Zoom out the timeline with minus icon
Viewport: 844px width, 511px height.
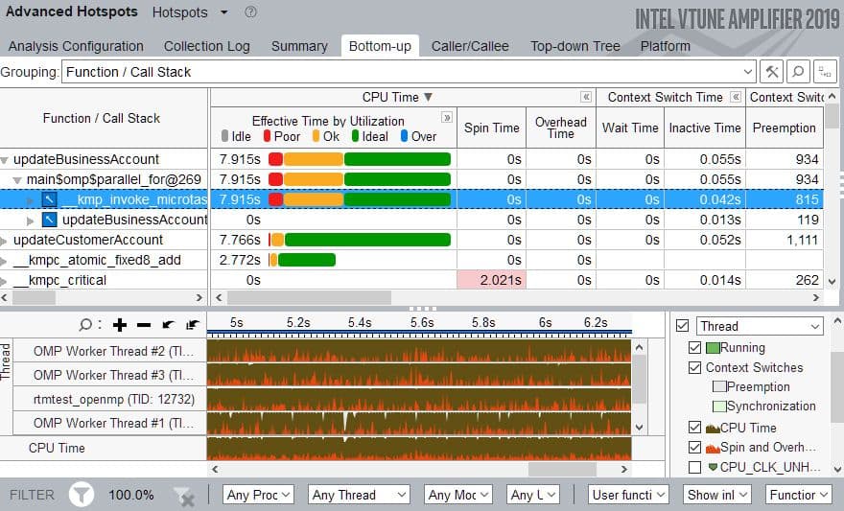point(144,325)
